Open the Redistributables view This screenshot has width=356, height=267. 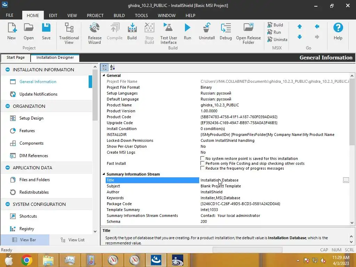(x=34, y=192)
